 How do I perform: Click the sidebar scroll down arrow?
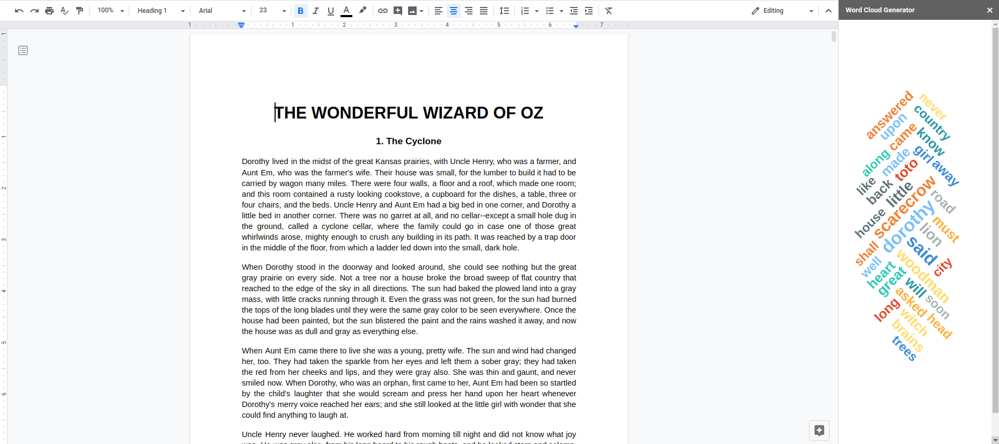[995, 440]
